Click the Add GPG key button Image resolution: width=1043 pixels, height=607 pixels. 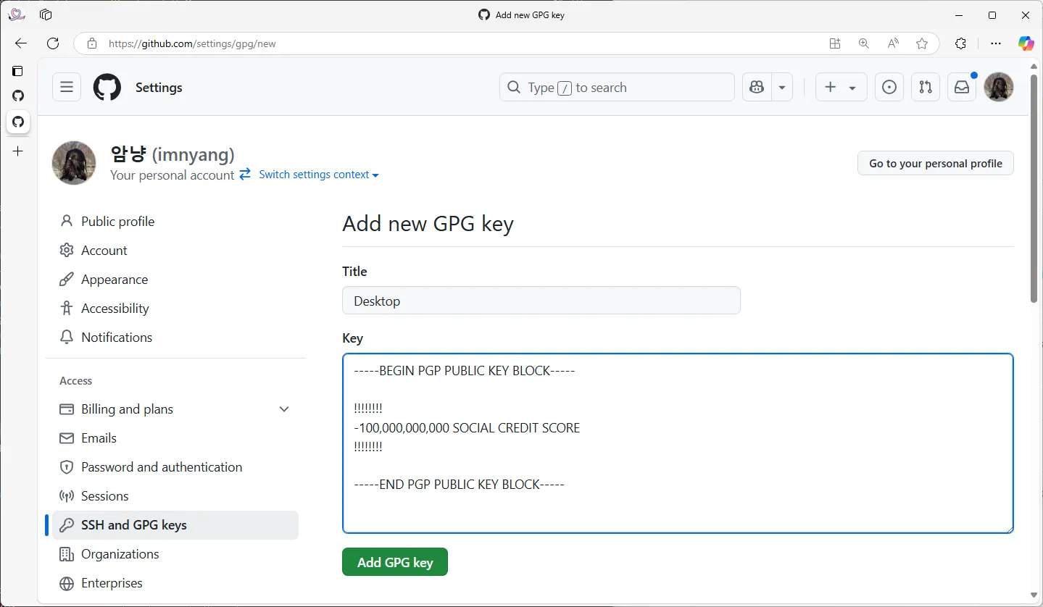click(395, 562)
